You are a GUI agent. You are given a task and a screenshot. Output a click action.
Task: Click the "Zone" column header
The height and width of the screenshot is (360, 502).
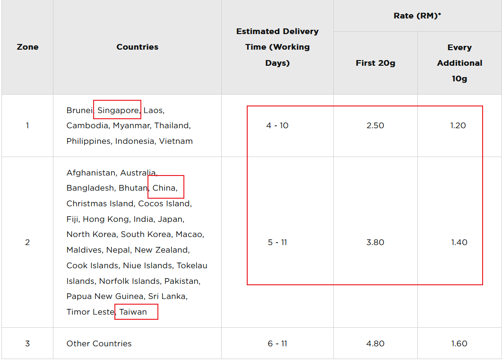coord(27,47)
